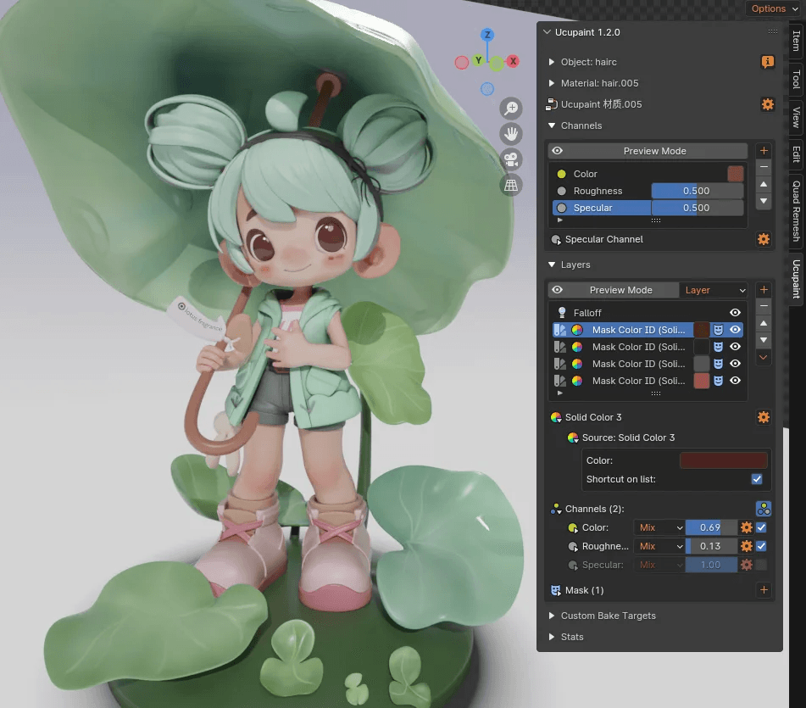This screenshot has height=708, width=806.
Task: Click mask icon on selected Mask Color ID layer
Action: (x=718, y=330)
